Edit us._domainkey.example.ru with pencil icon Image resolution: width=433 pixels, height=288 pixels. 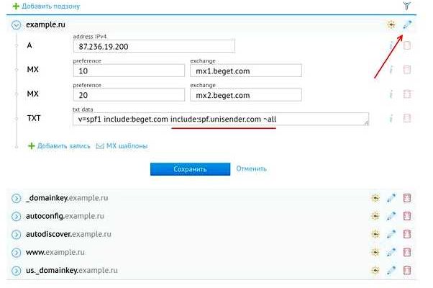click(391, 270)
